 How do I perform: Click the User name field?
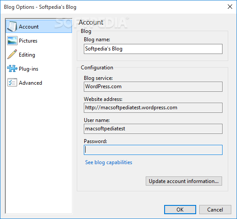(x=153, y=129)
